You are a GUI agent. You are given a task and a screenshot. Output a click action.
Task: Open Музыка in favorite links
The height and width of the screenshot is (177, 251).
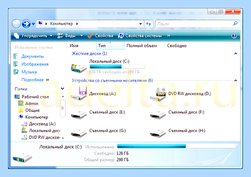click(x=29, y=72)
